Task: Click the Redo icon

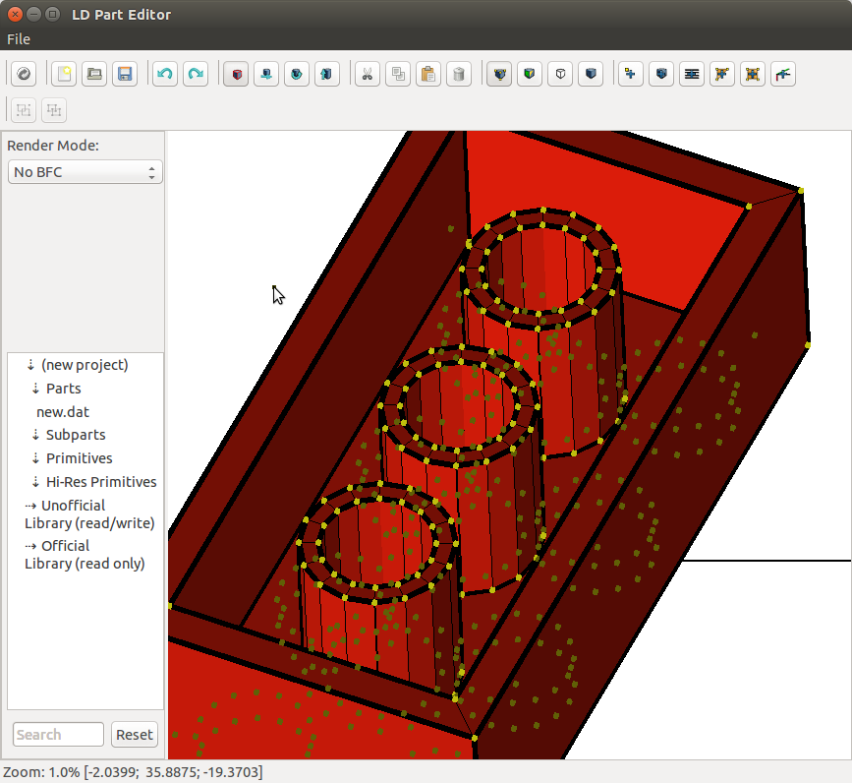Action: pyautogui.click(x=196, y=74)
